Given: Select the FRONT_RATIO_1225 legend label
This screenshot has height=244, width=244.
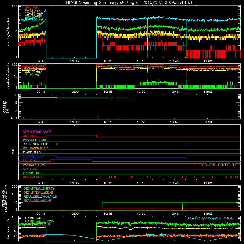Looking at the screenshot, I should (x=39, y=221).
